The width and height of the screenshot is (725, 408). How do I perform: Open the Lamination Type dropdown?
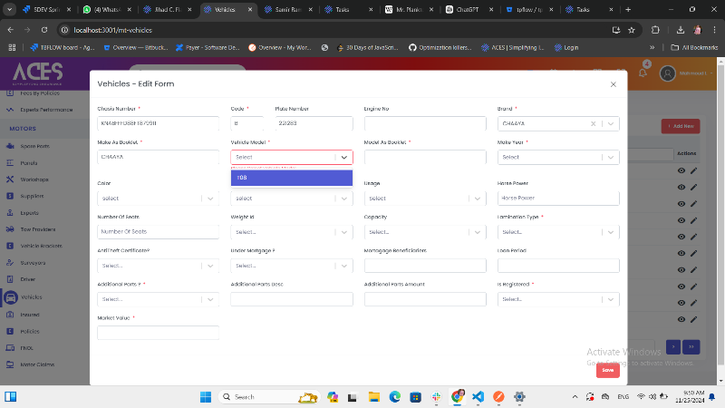[613, 231]
